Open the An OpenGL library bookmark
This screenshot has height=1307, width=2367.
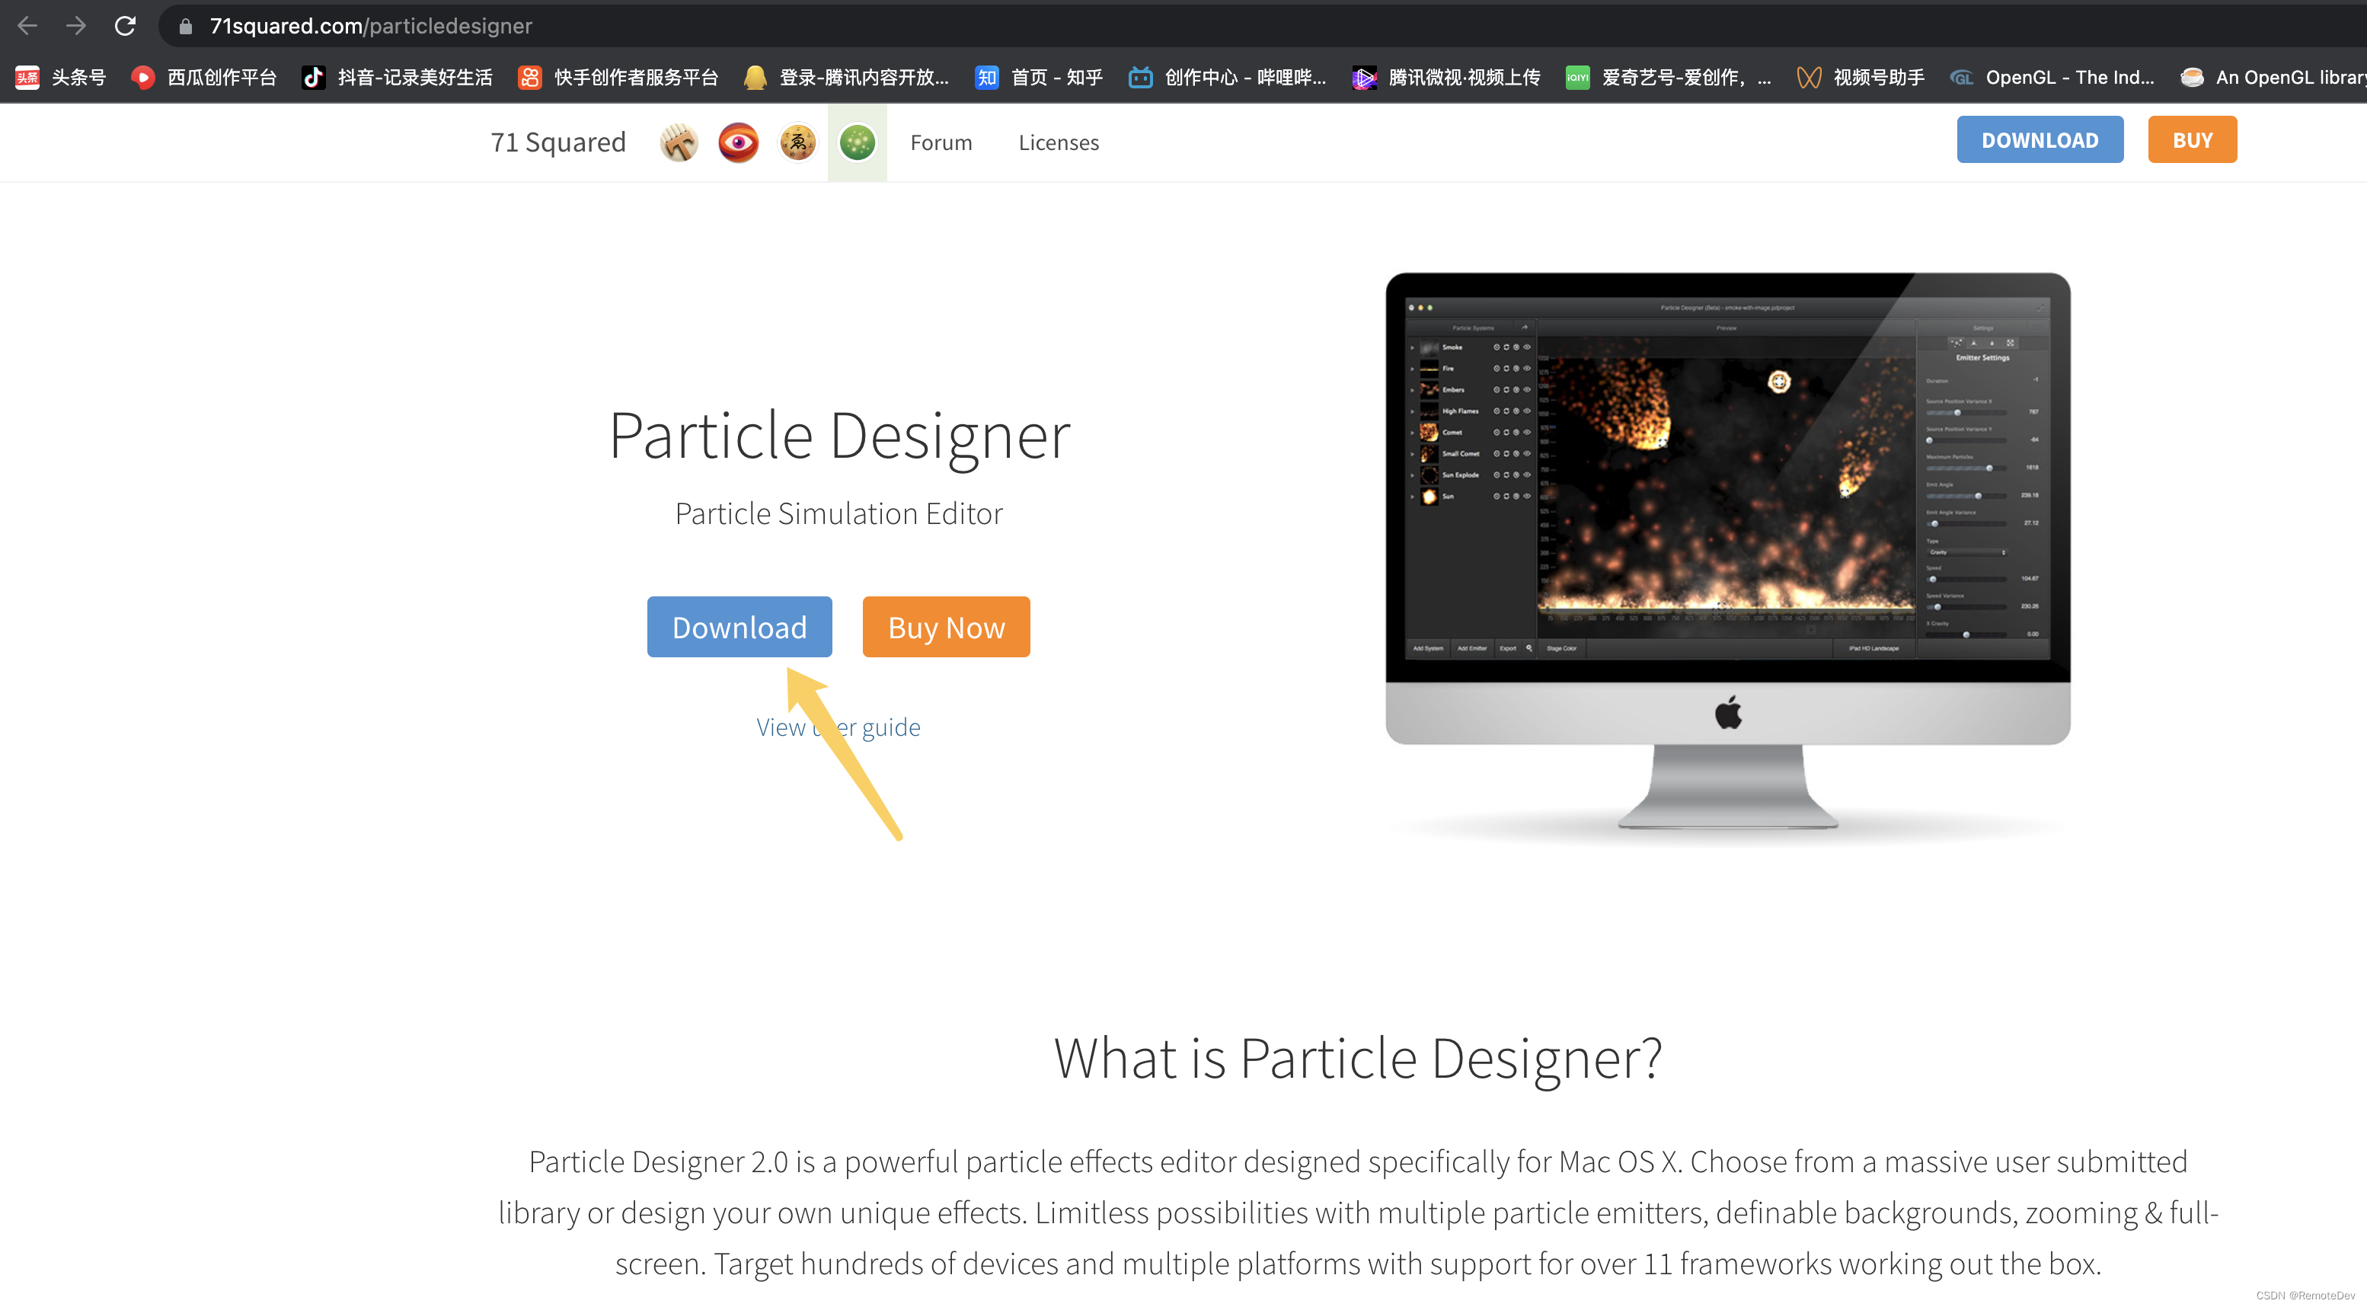[2273, 77]
